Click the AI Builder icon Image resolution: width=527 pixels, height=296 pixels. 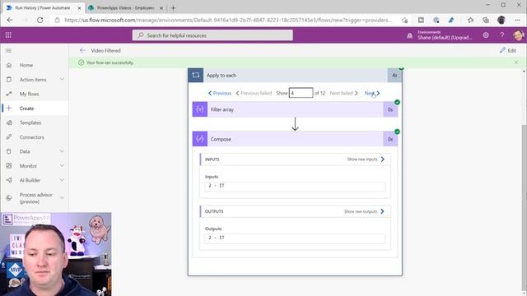(9, 180)
